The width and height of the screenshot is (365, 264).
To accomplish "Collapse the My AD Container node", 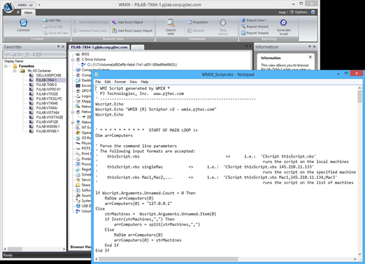I will pos(15,70).
